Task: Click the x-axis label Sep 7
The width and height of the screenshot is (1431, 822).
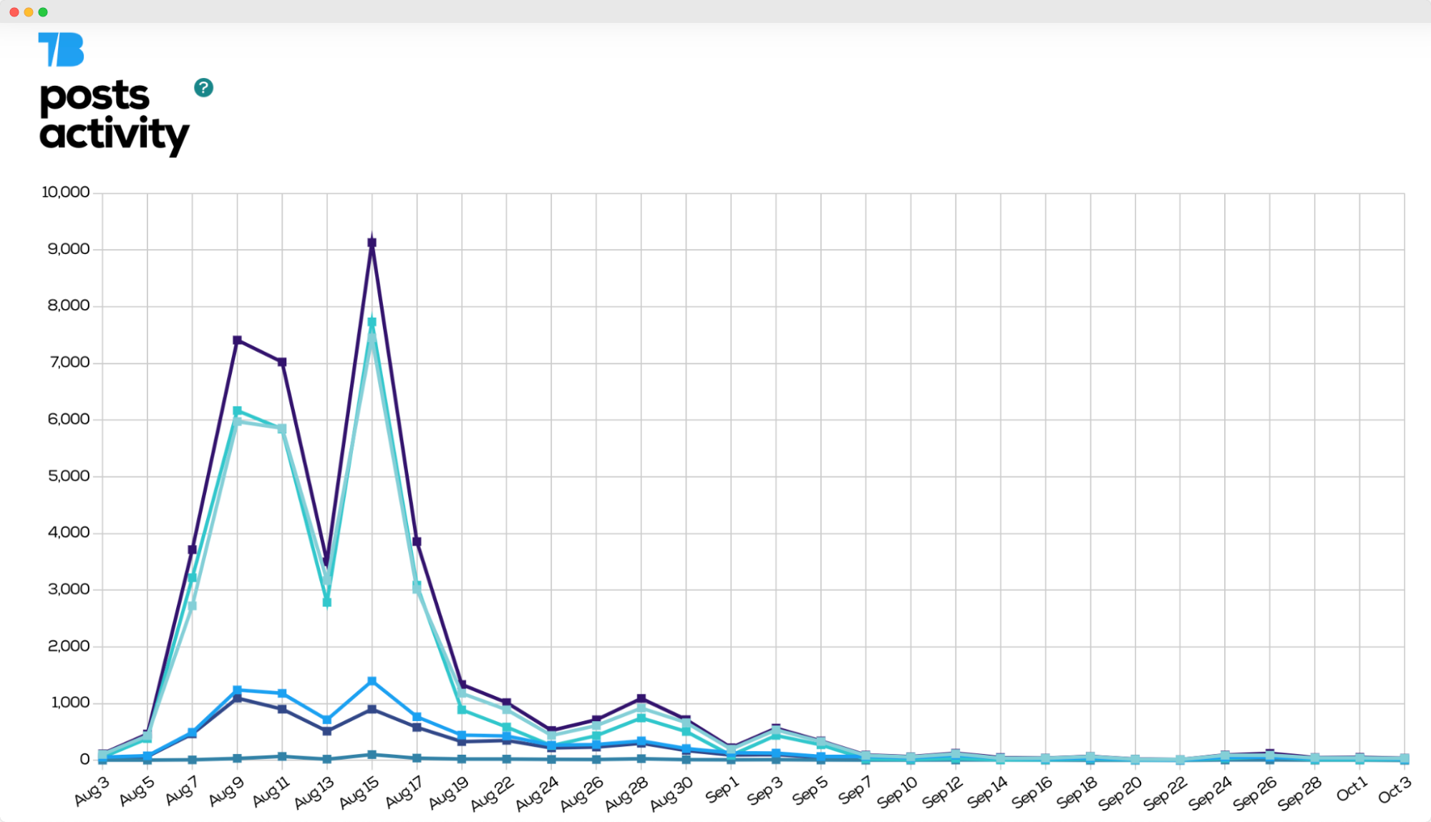Action: click(855, 791)
